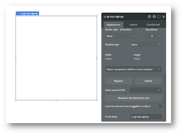Click the play icon in the cc-group-signup header
This screenshot has height=135, width=183.
[x=149, y=16]
